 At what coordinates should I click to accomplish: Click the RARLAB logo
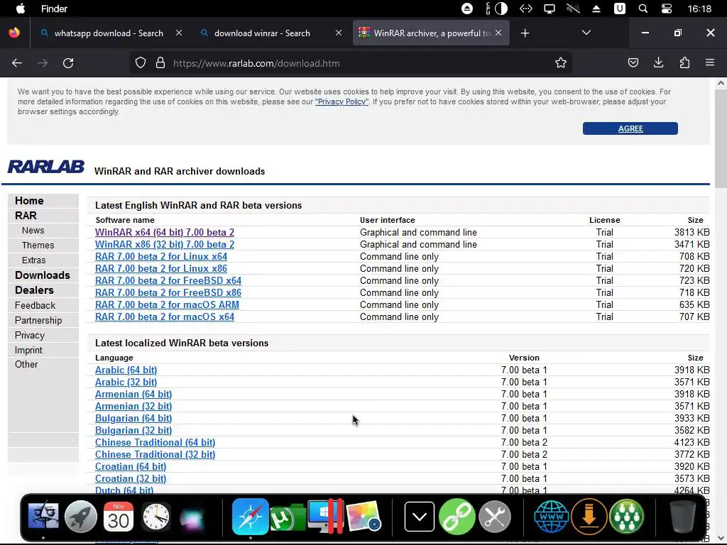(x=46, y=167)
